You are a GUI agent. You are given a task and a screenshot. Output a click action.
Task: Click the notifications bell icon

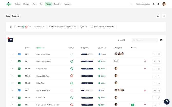[x=154, y=4]
